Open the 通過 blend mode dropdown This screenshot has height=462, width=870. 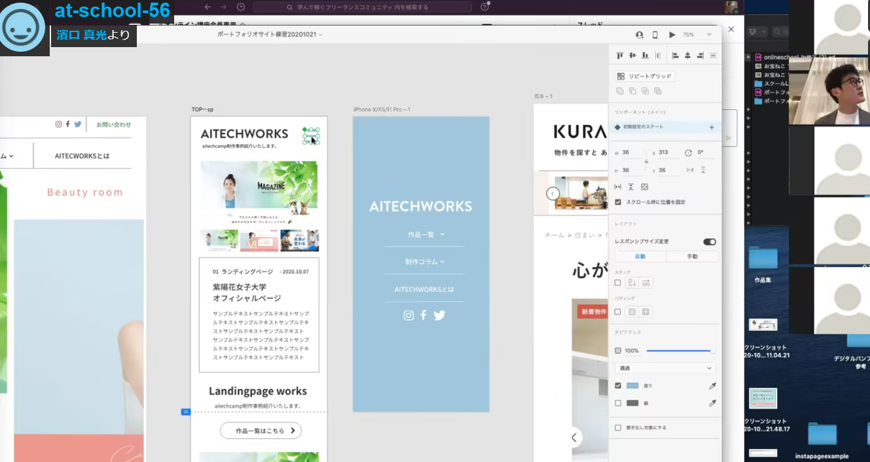[665, 368]
